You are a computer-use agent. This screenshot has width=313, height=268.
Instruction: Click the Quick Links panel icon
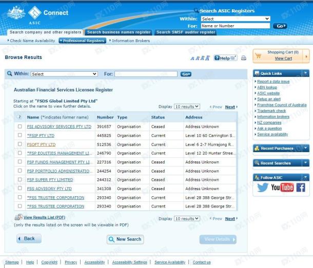[x=257, y=73]
